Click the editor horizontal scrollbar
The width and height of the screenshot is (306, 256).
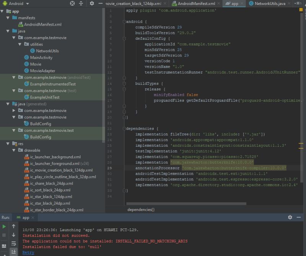click(x=186, y=204)
